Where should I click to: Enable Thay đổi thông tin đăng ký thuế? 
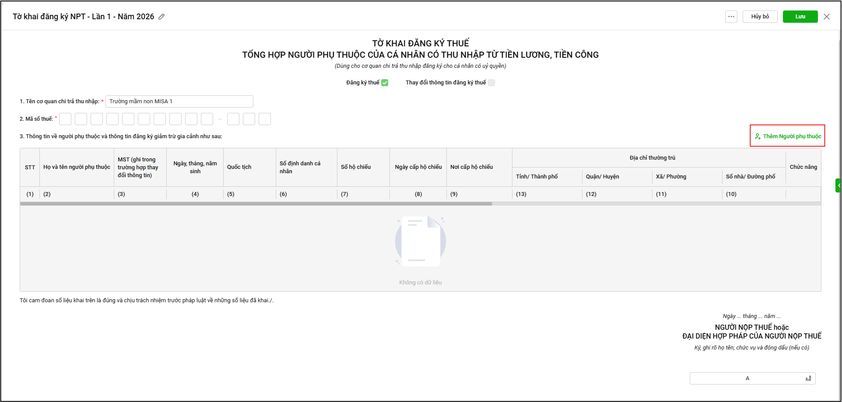click(x=491, y=83)
